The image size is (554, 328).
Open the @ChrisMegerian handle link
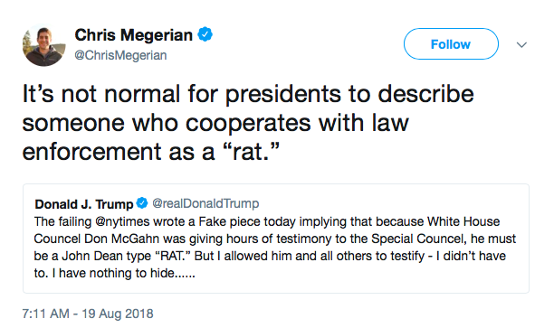(120, 55)
